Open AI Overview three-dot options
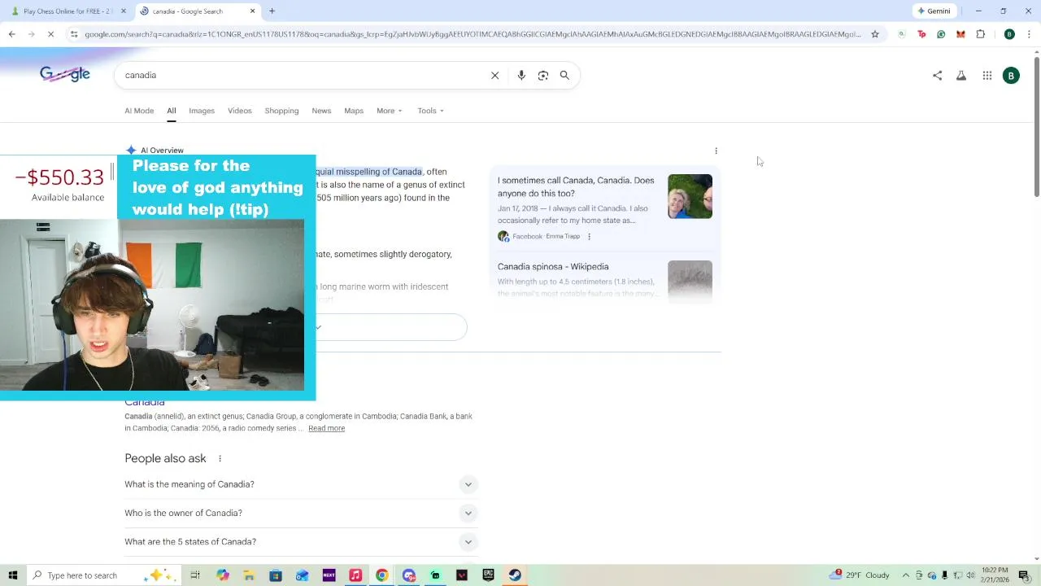Image resolution: width=1041 pixels, height=586 pixels. [x=716, y=151]
